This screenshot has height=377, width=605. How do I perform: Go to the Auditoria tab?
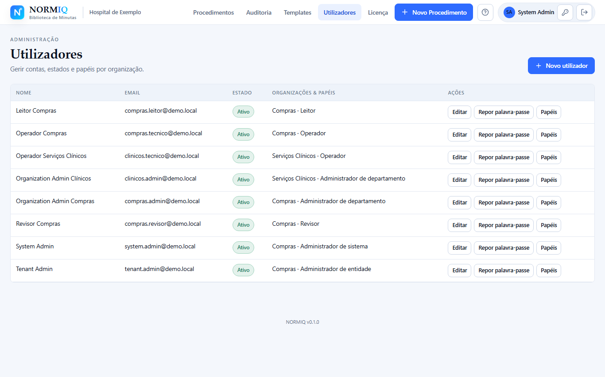click(259, 12)
